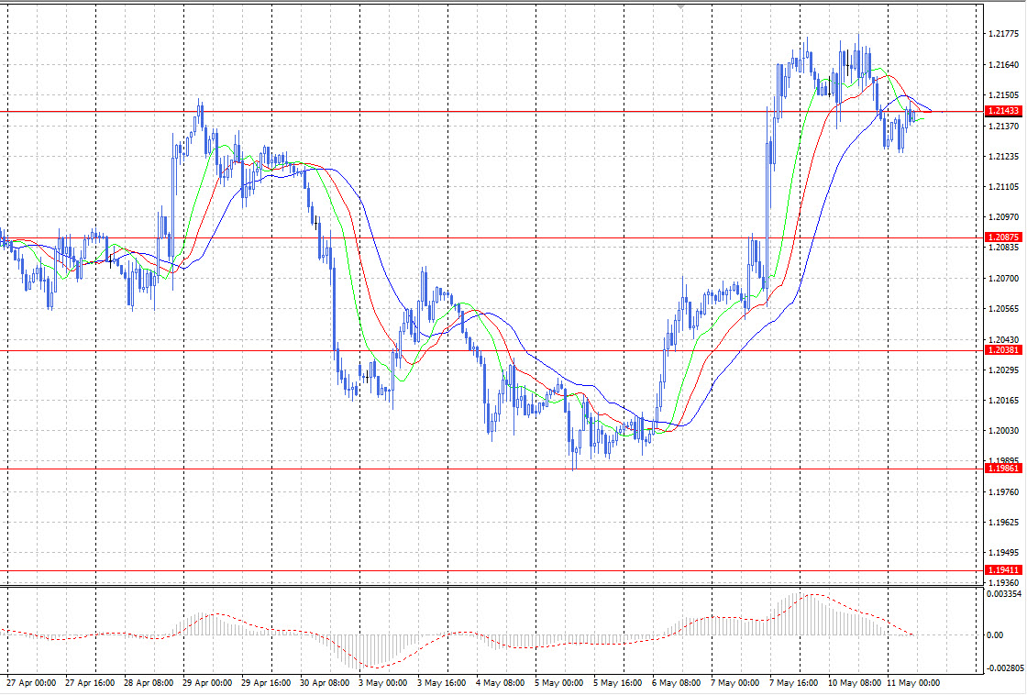Image resolution: width=1027 pixels, height=695 pixels.
Task: Click the 1.20835 price scale value
Action: click(1003, 248)
